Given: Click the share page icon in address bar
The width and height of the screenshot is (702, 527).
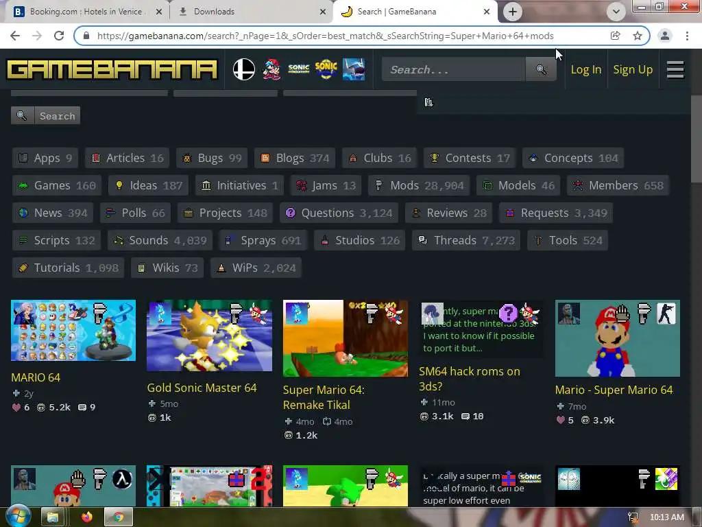Looking at the screenshot, I should (616, 36).
